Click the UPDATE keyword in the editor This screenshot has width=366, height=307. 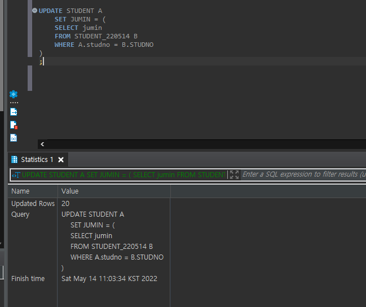pyautogui.click(x=50, y=11)
